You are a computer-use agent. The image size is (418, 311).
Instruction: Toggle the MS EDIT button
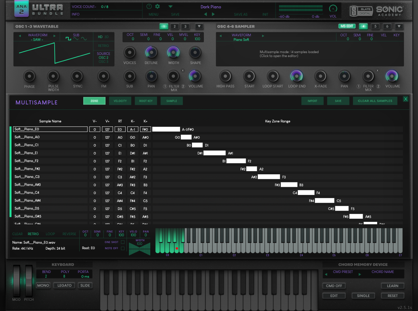pos(347,26)
